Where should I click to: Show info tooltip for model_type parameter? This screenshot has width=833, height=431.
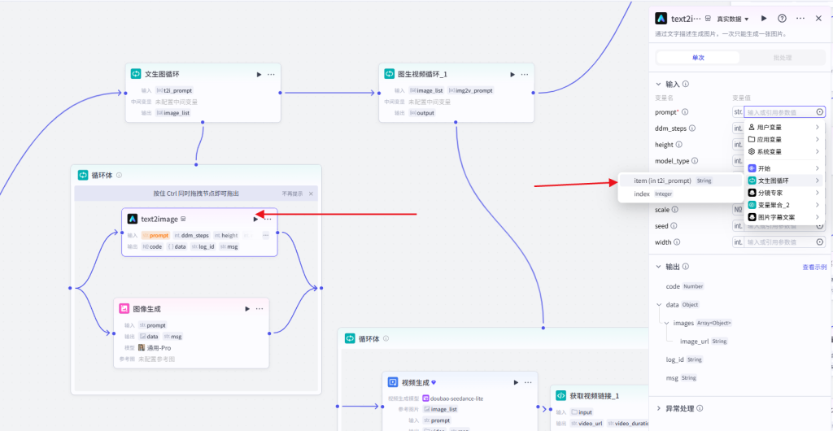coord(695,160)
